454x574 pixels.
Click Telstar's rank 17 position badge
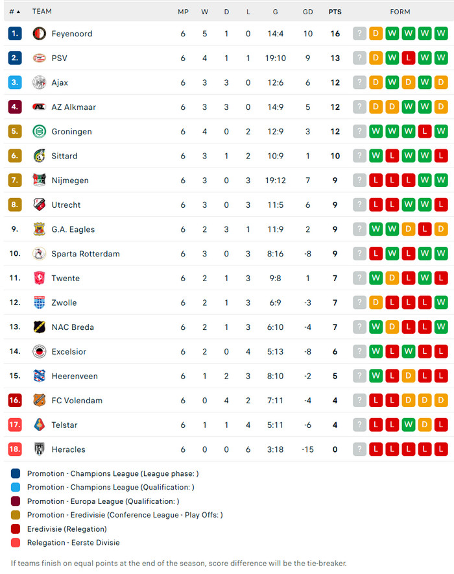[x=15, y=425]
